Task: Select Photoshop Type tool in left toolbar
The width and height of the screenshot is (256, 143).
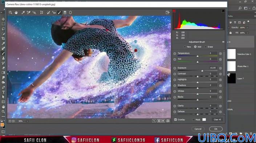Action: [3, 92]
